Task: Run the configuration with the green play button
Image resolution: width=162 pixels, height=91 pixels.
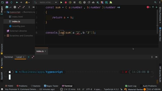Action: click(61, 2)
